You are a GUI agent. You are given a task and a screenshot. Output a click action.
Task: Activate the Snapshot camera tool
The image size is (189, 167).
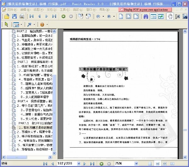[185, 16]
